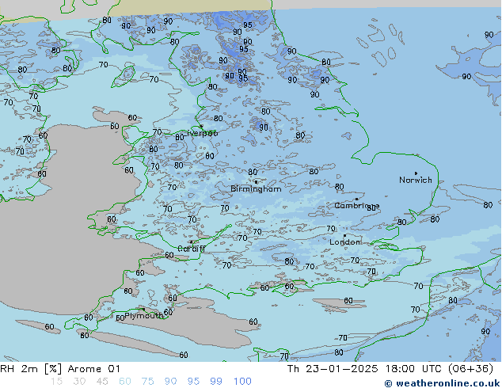Viewport: 502px width, 388px height.
Task: Select legend value 45
Action: (x=102, y=382)
